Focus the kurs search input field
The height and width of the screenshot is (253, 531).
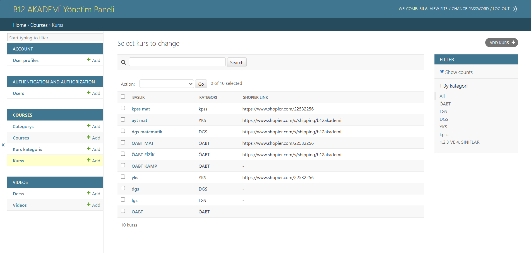[177, 62]
